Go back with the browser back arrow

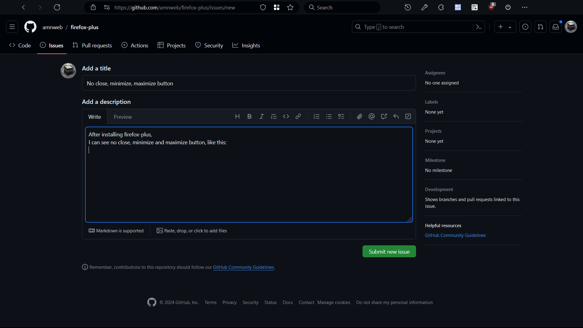(x=23, y=7)
